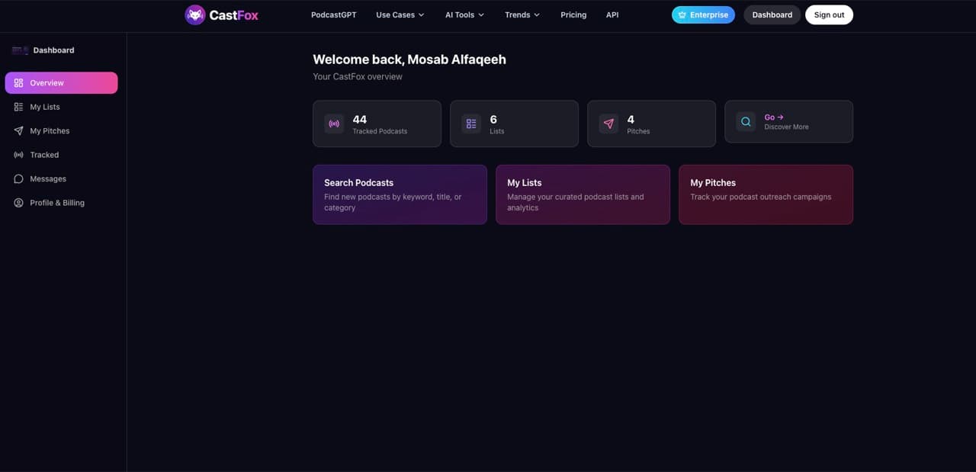Open the Pricing page

(573, 15)
